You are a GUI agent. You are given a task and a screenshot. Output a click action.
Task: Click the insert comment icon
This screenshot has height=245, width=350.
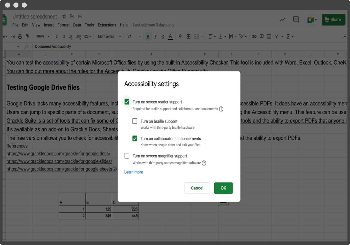[x=262, y=36]
